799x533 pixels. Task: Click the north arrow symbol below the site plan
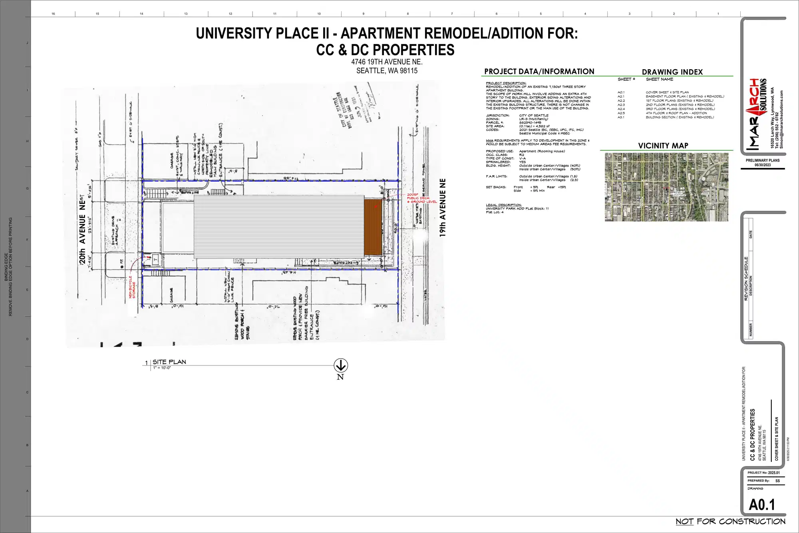(340, 365)
